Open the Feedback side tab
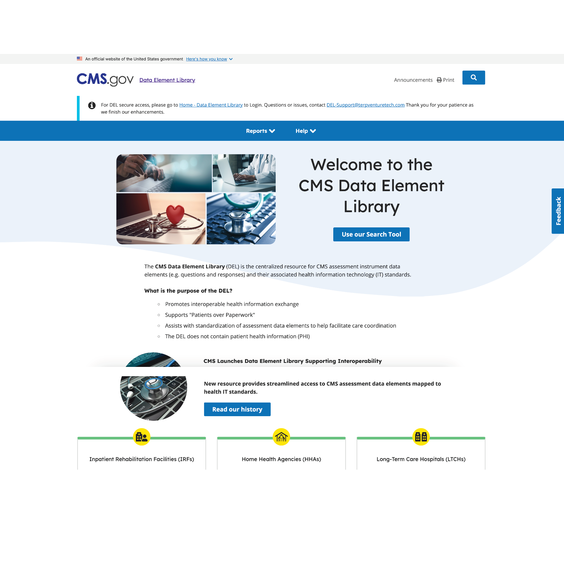Screen dimensions: 564x564 click(558, 211)
